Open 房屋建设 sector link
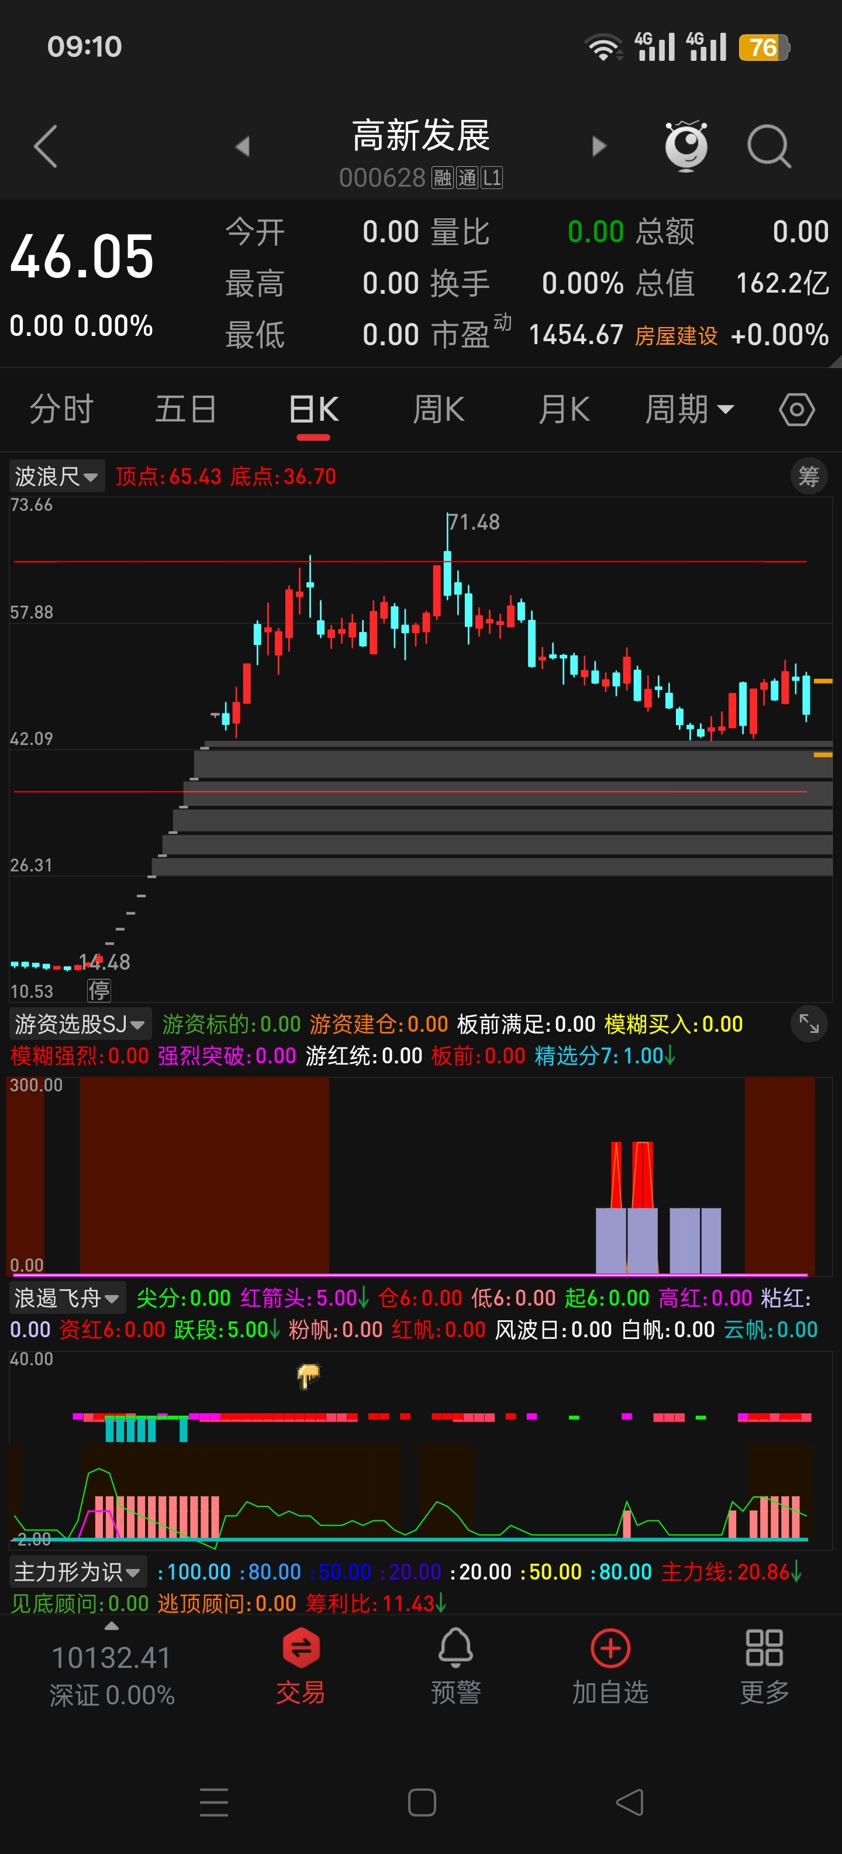 pyautogui.click(x=676, y=335)
